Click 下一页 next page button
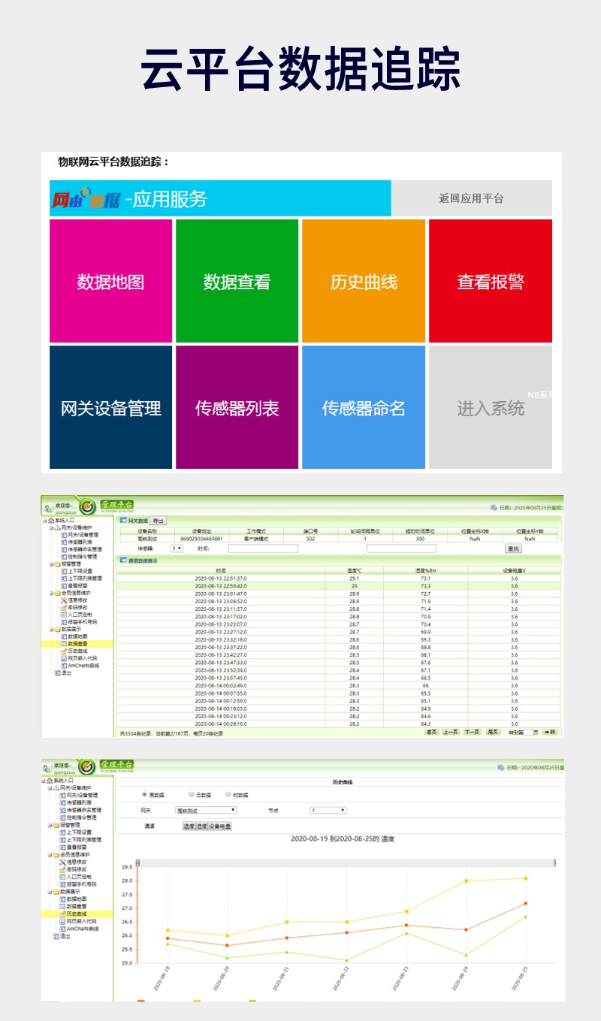 coord(472,732)
